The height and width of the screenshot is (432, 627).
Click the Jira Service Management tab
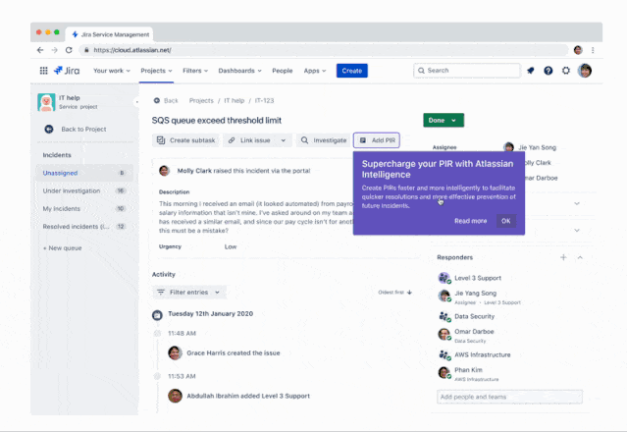110,34
